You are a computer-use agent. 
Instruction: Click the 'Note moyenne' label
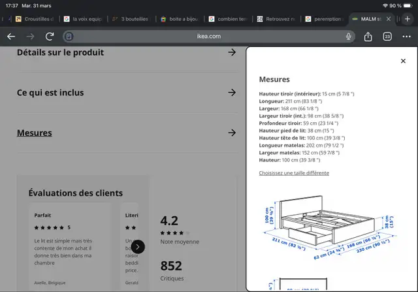tap(180, 242)
